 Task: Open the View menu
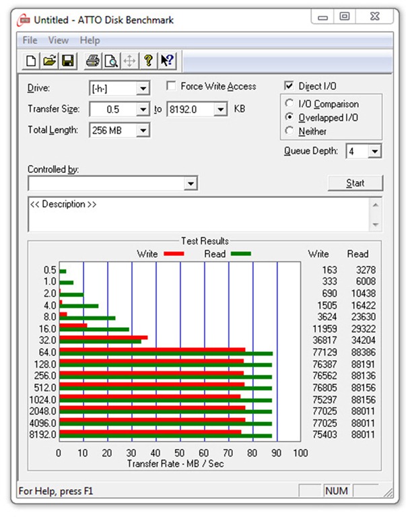[59, 40]
